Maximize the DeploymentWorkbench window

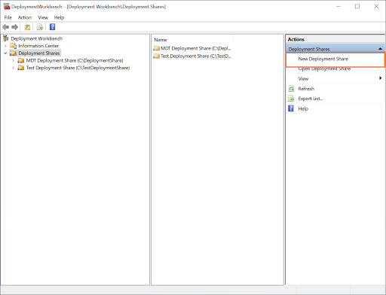tap(357, 6)
